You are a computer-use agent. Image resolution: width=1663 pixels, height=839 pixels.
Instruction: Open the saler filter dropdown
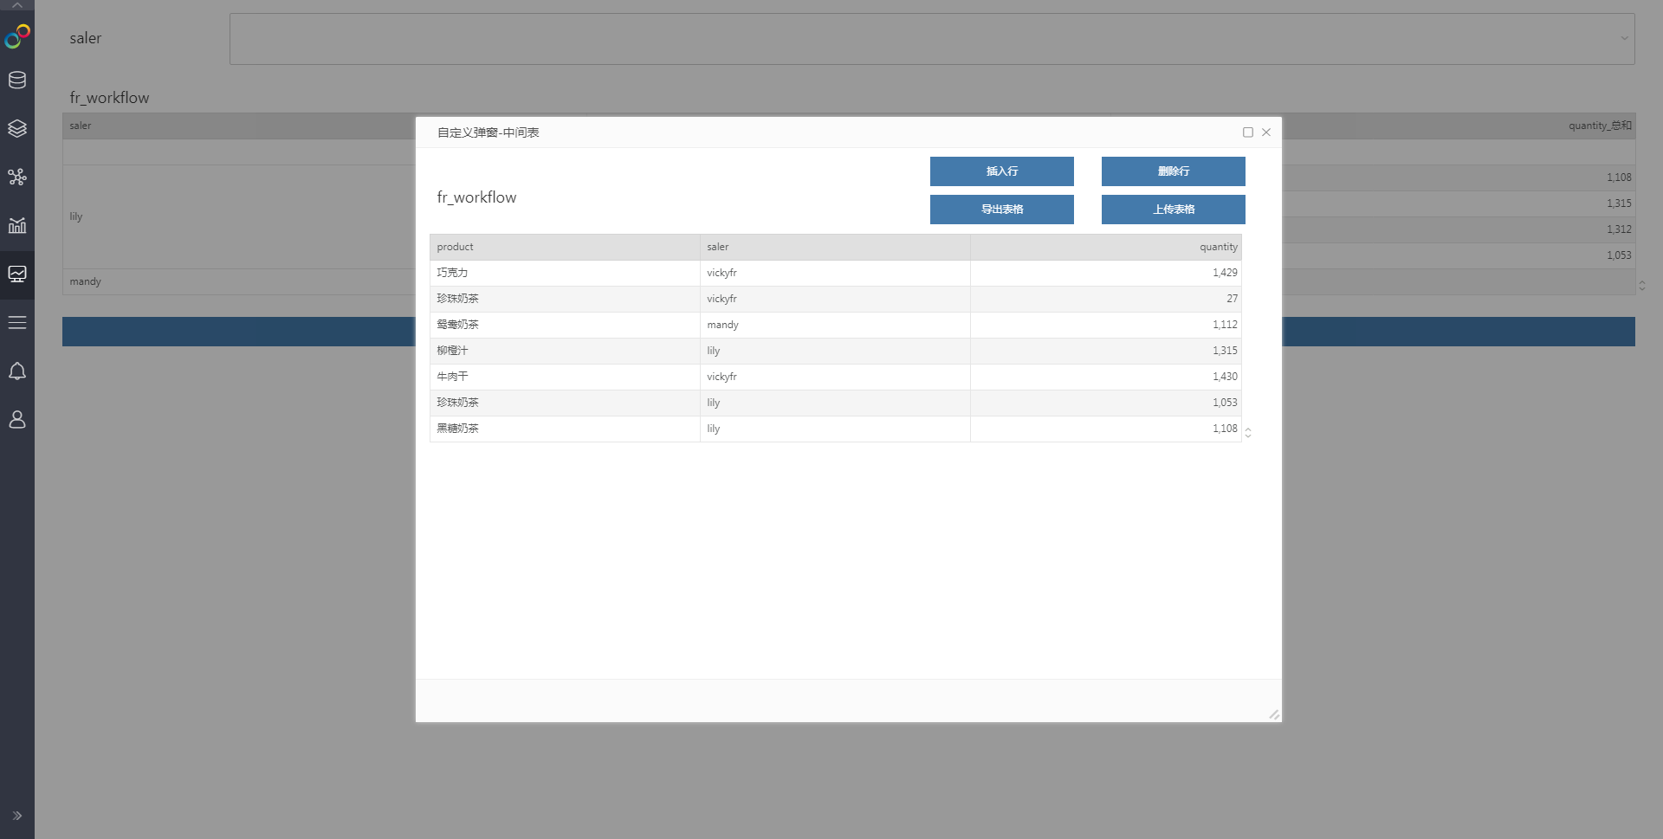point(932,38)
